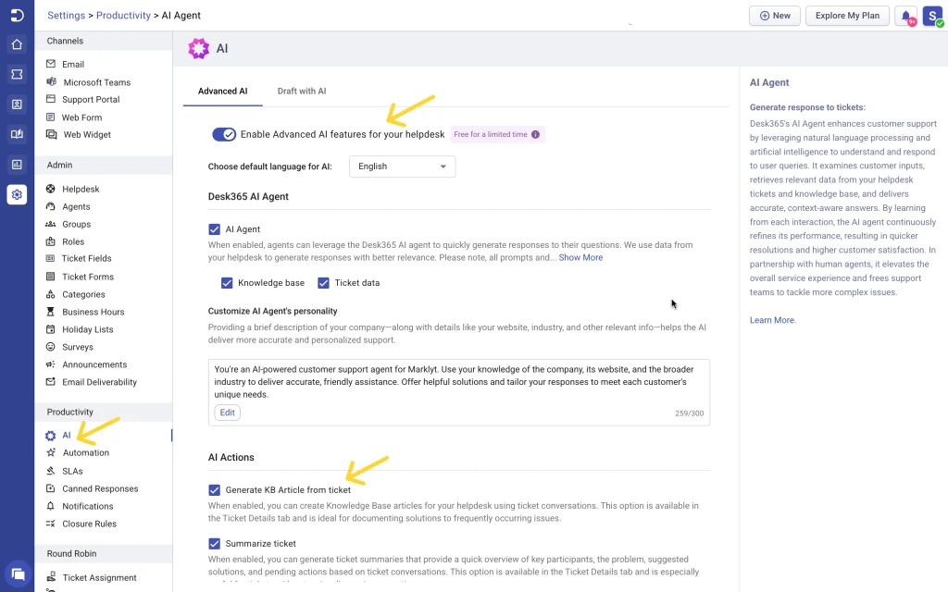Image resolution: width=948 pixels, height=592 pixels.
Task: Uncheck the Ticket data checkbox
Action: point(323,283)
